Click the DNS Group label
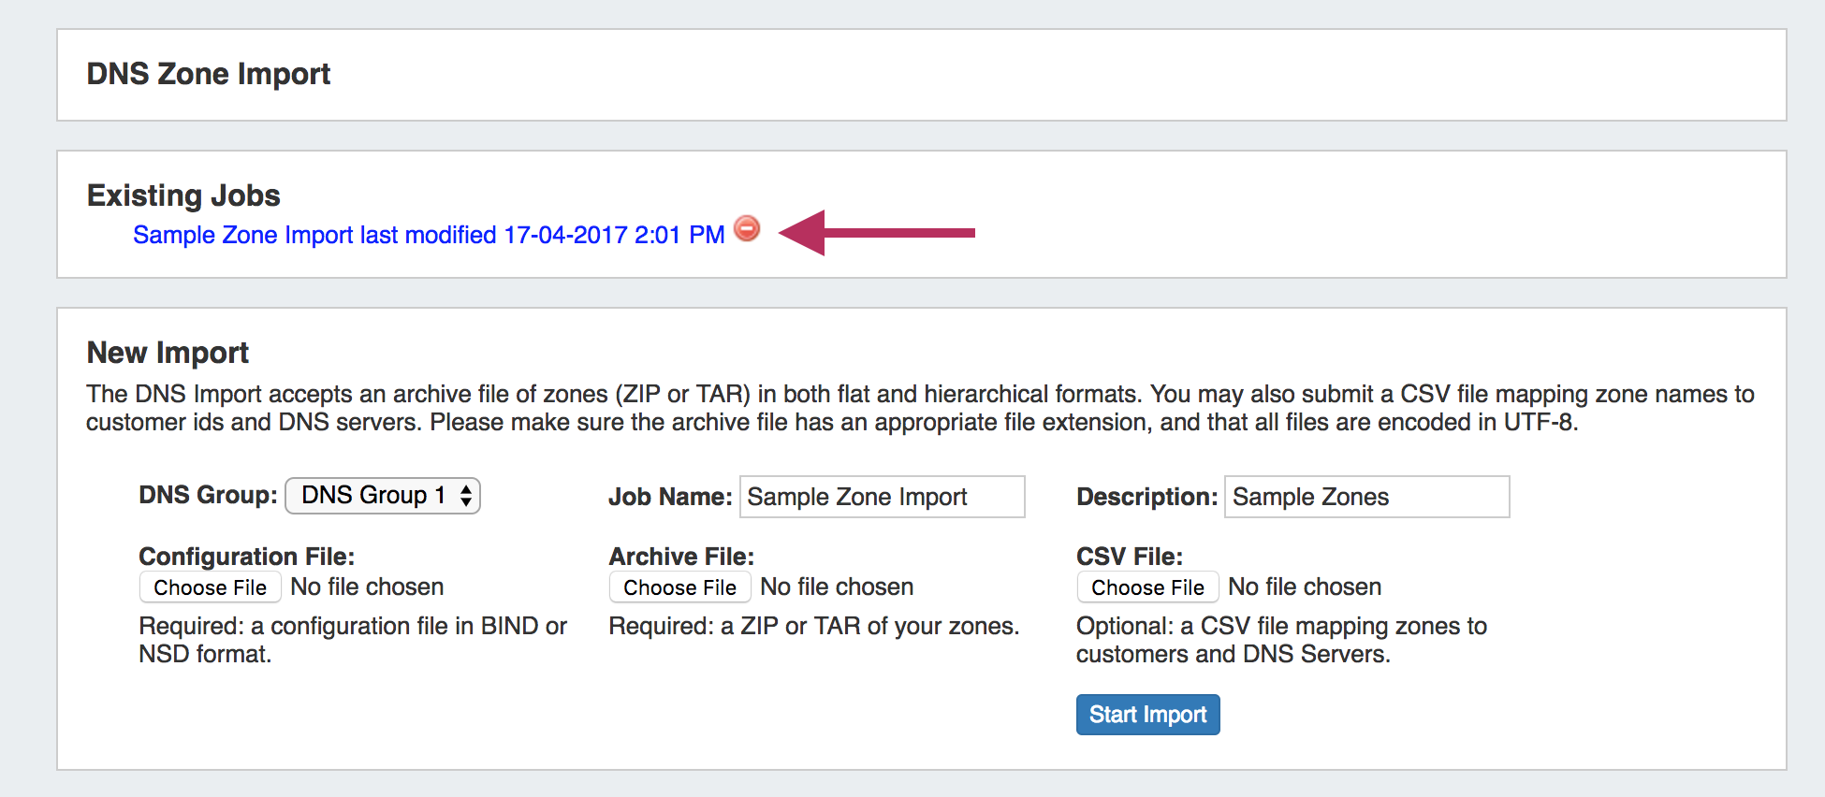The image size is (1825, 797). click(208, 495)
